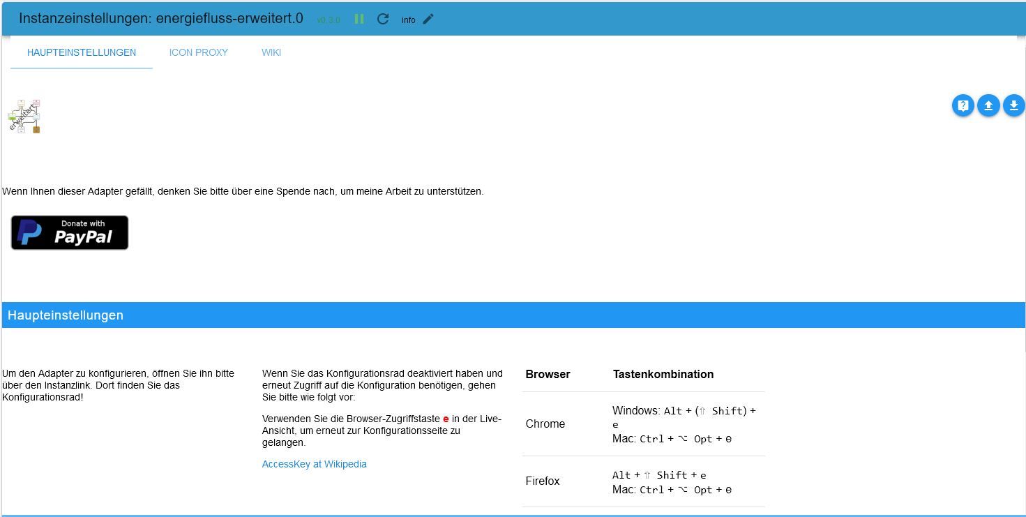Follow the AccessKey at Wikipedia link

(x=315, y=464)
